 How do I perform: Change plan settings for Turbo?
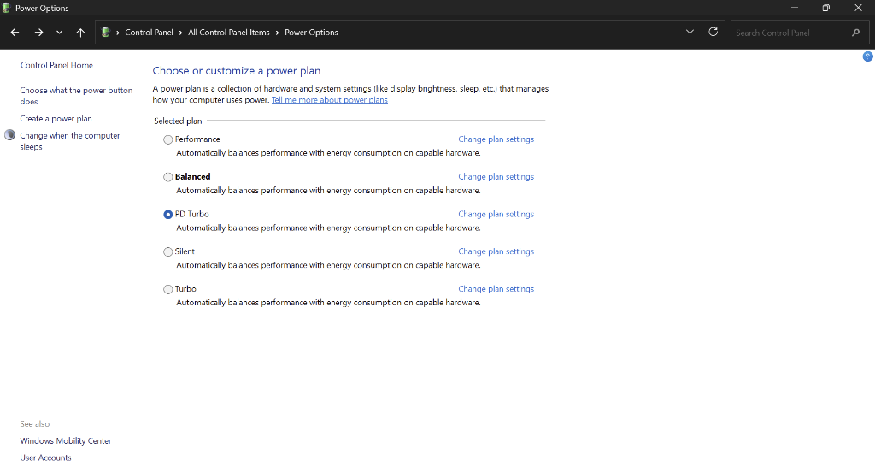pyautogui.click(x=496, y=289)
